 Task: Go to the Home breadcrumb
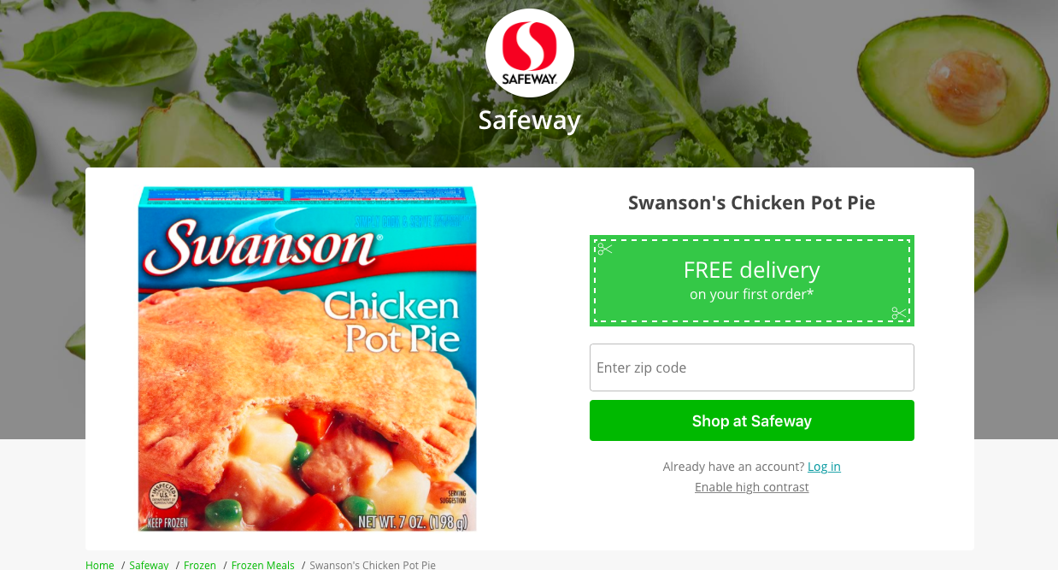(x=100, y=565)
